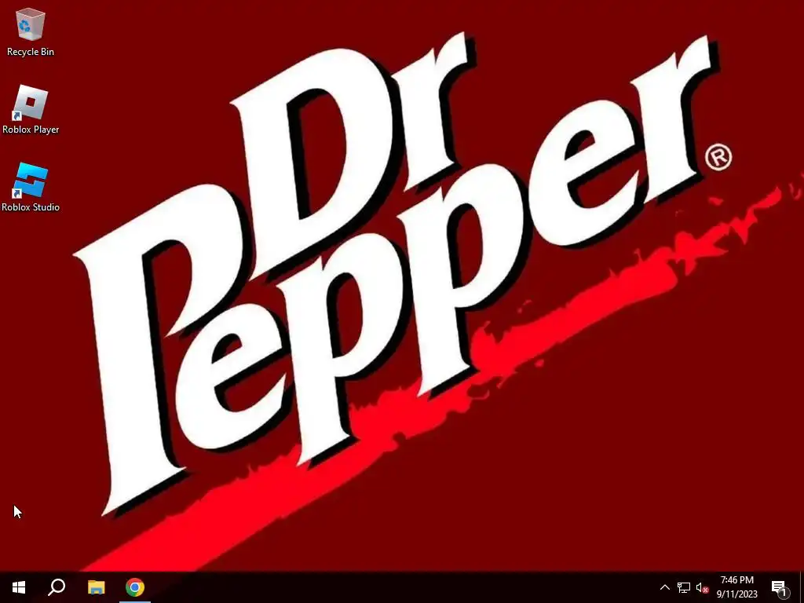804x603 pixels.
Task: Click the Show desktop strip
Action: [802, 587]
